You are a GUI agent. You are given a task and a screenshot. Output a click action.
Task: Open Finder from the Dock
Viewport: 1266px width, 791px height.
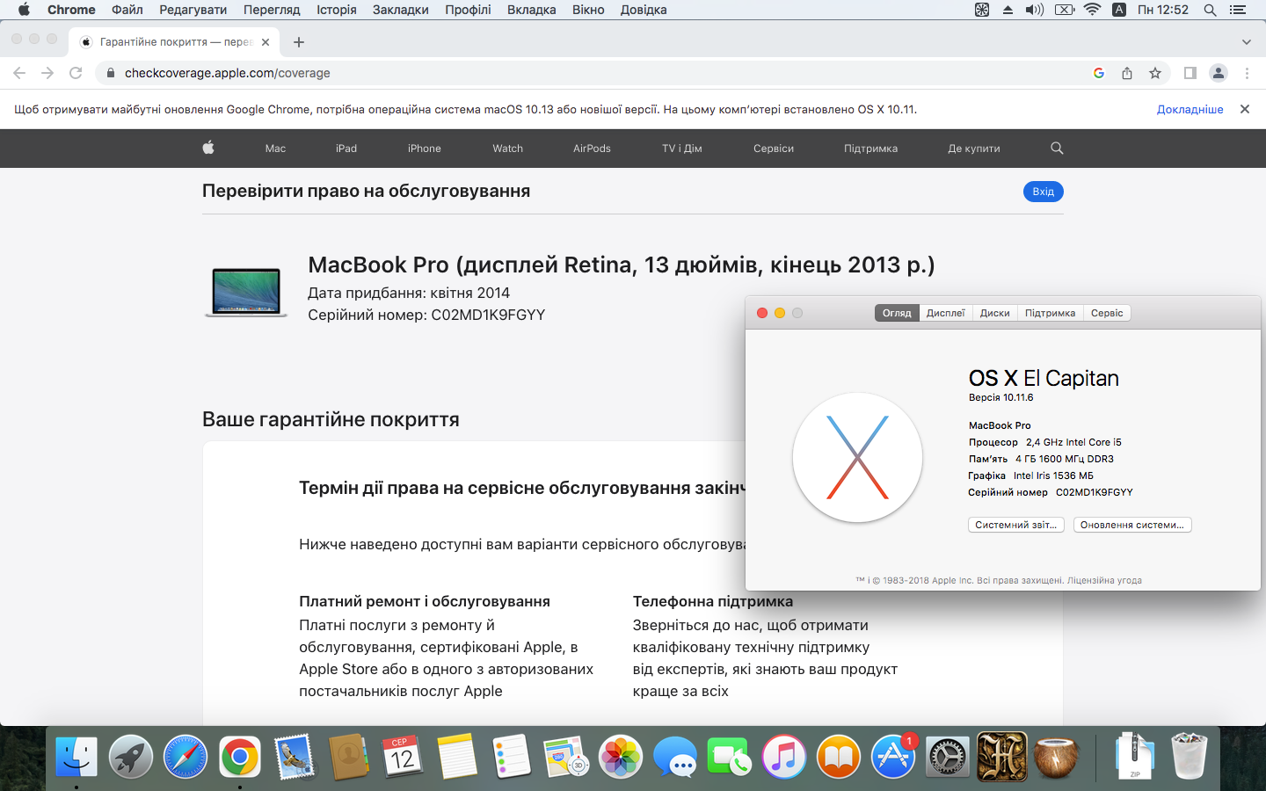[76, 757]
